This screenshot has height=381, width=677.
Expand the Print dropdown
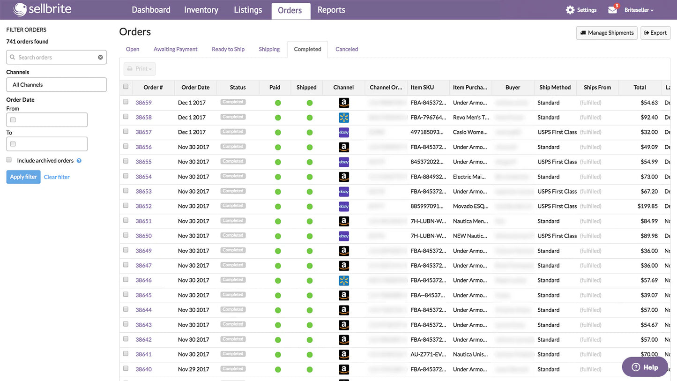pyautogui.click(x=139, y=68)
